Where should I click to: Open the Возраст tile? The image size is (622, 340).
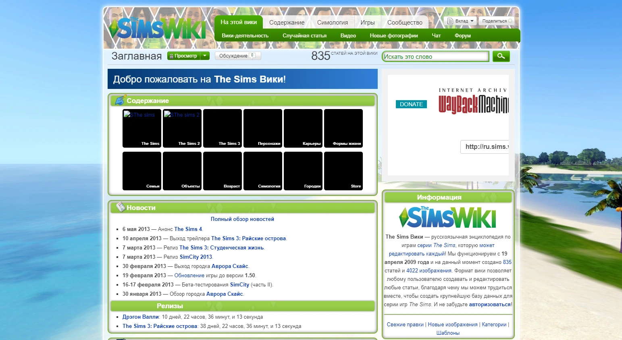point(223,171)
